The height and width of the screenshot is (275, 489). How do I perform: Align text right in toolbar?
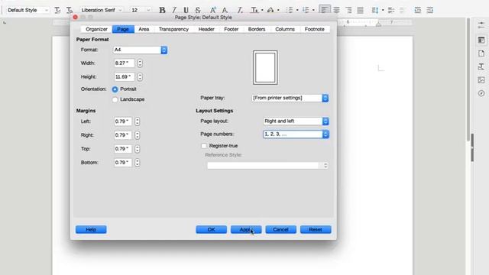348,10
